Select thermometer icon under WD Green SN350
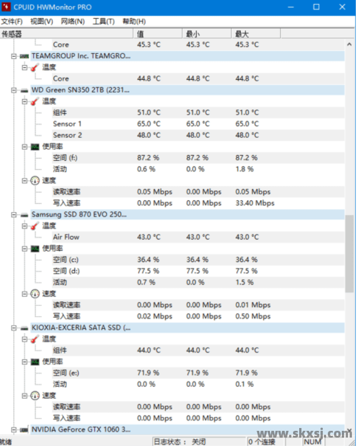 pyautogui.click(x=35, y=101)
